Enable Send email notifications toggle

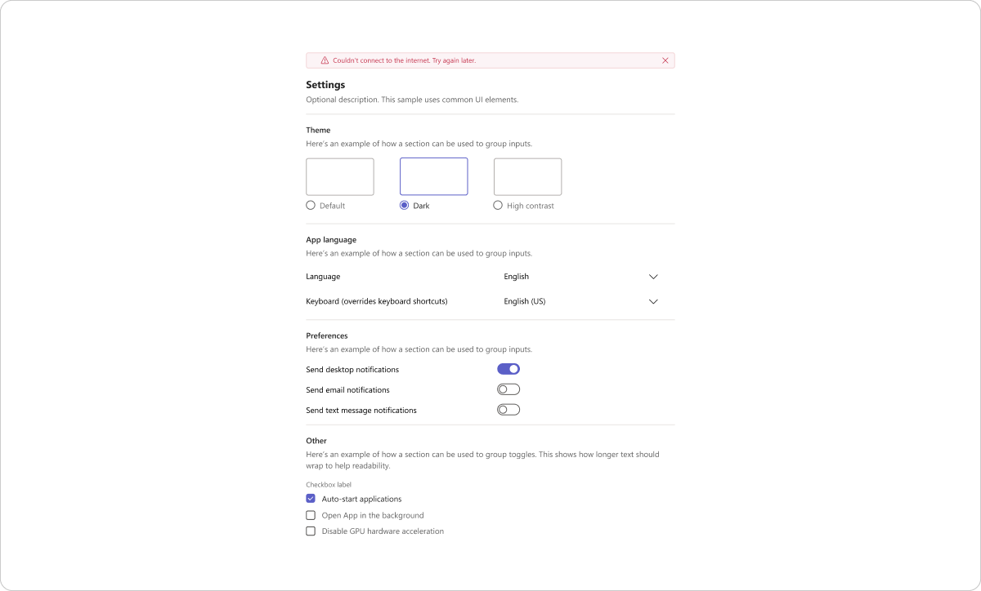508,389
